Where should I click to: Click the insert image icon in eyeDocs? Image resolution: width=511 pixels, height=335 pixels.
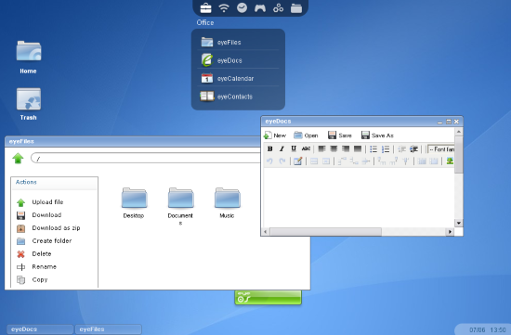450,161
